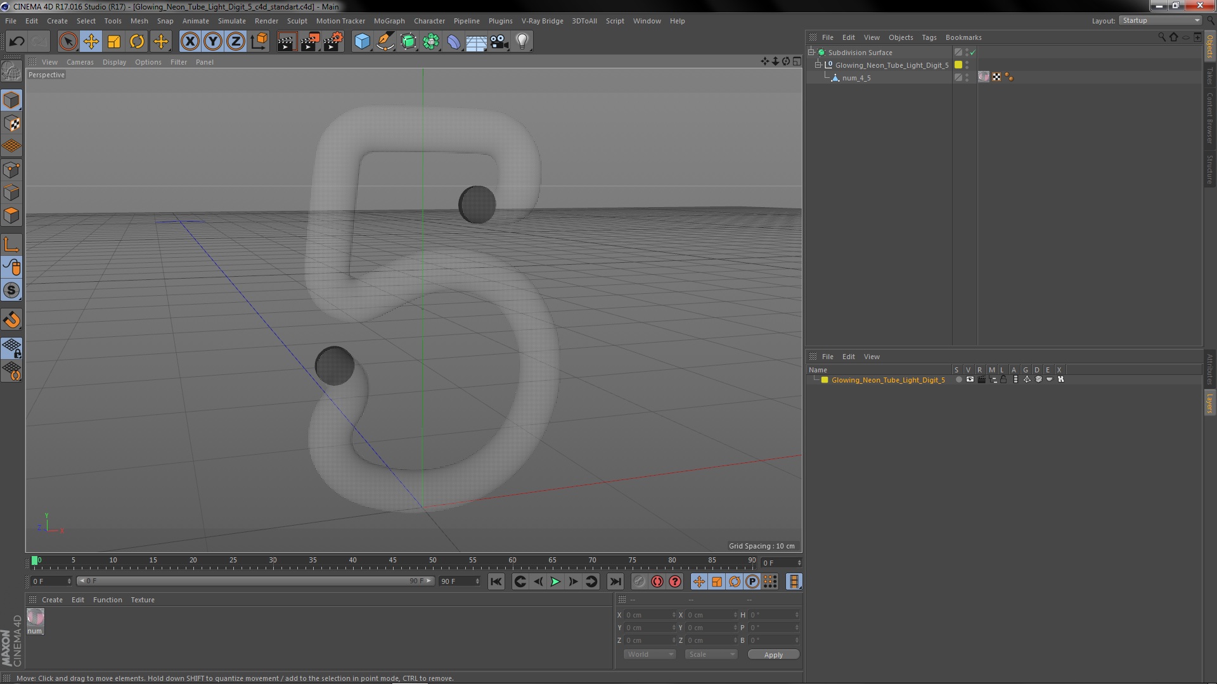Select the num material thumbnail
This screenshot has height=684, width=1217.
click(35, 617)
